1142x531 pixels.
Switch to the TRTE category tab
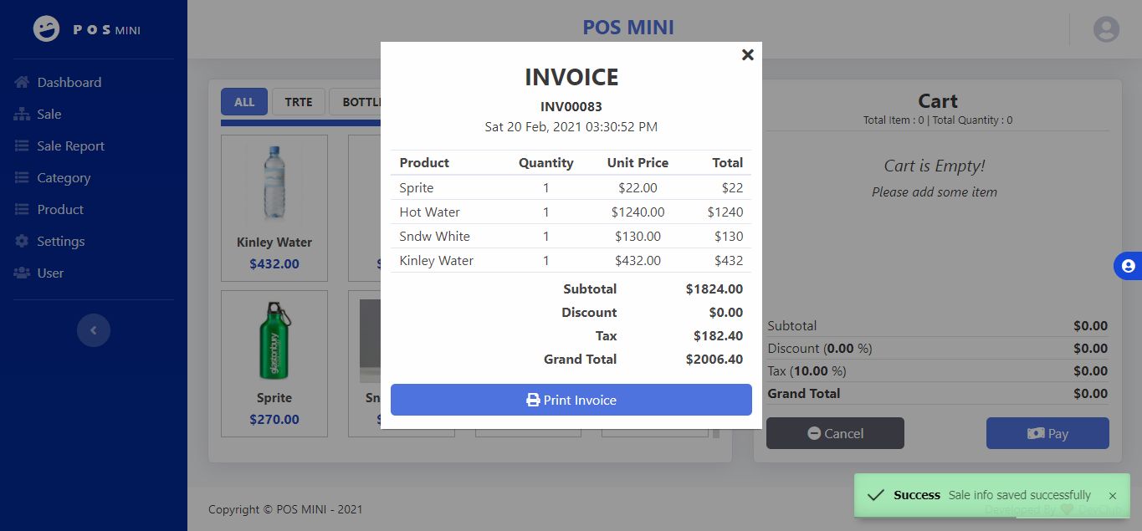pyautogui.click(x=298, y=102)
